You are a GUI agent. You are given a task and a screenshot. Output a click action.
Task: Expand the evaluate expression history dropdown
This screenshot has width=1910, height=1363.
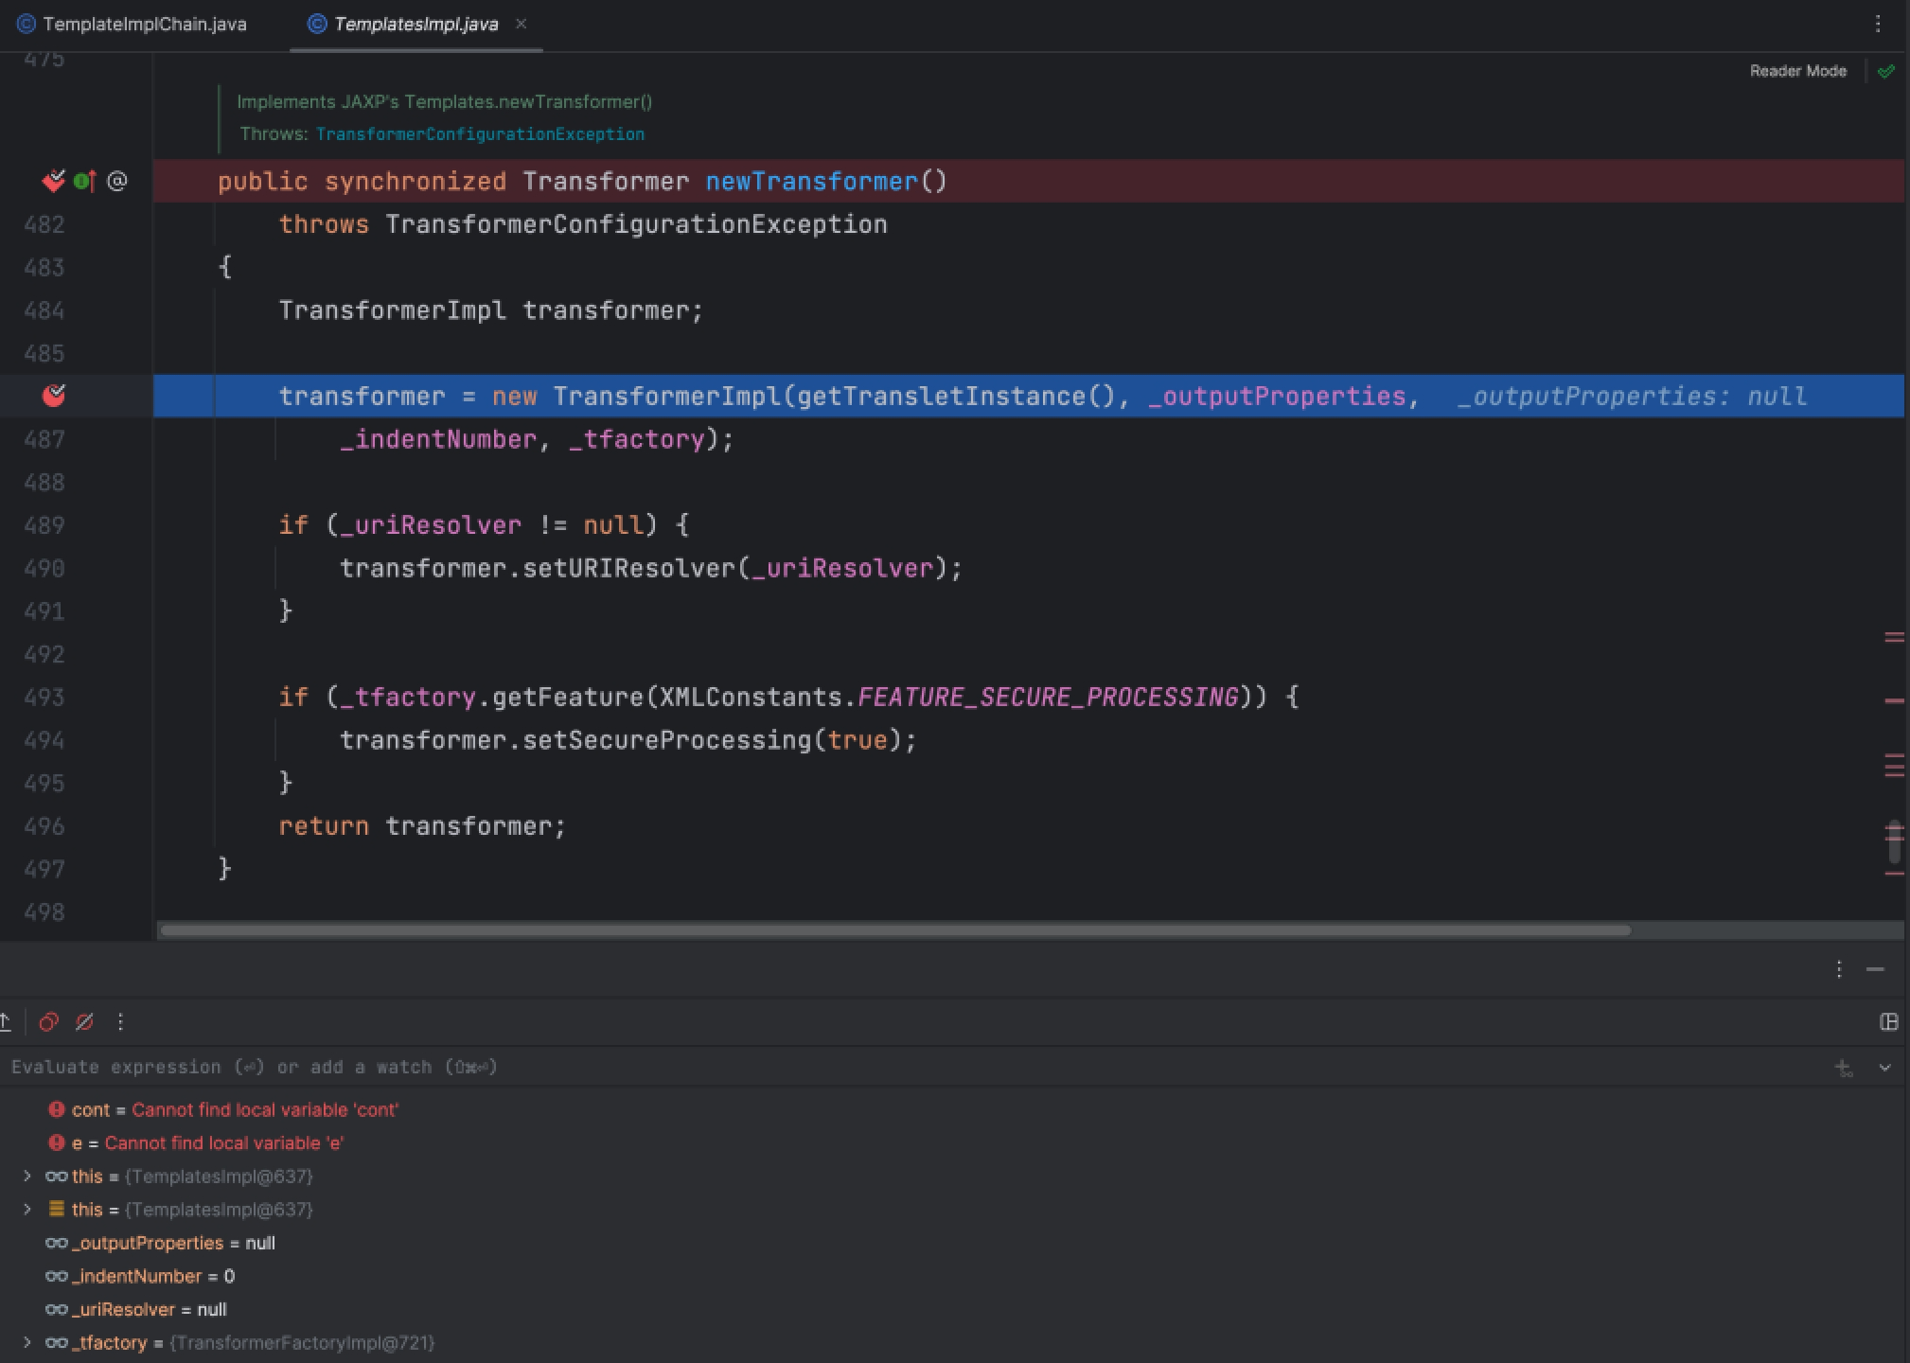(x=1884, y=1068)
